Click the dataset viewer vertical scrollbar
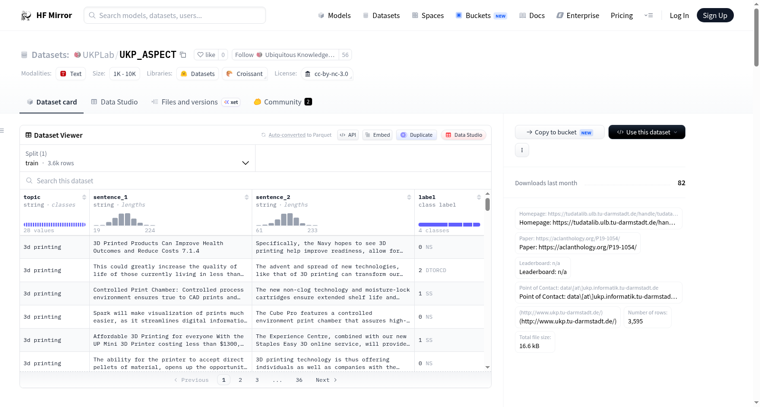The height and width of the screenshot is (407, 760). 488,204
